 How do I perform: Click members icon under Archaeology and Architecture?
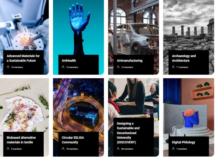[173, 67]
